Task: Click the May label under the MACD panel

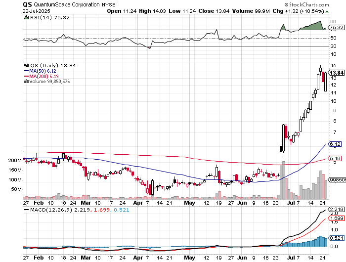Action: [x=189, y=258]
